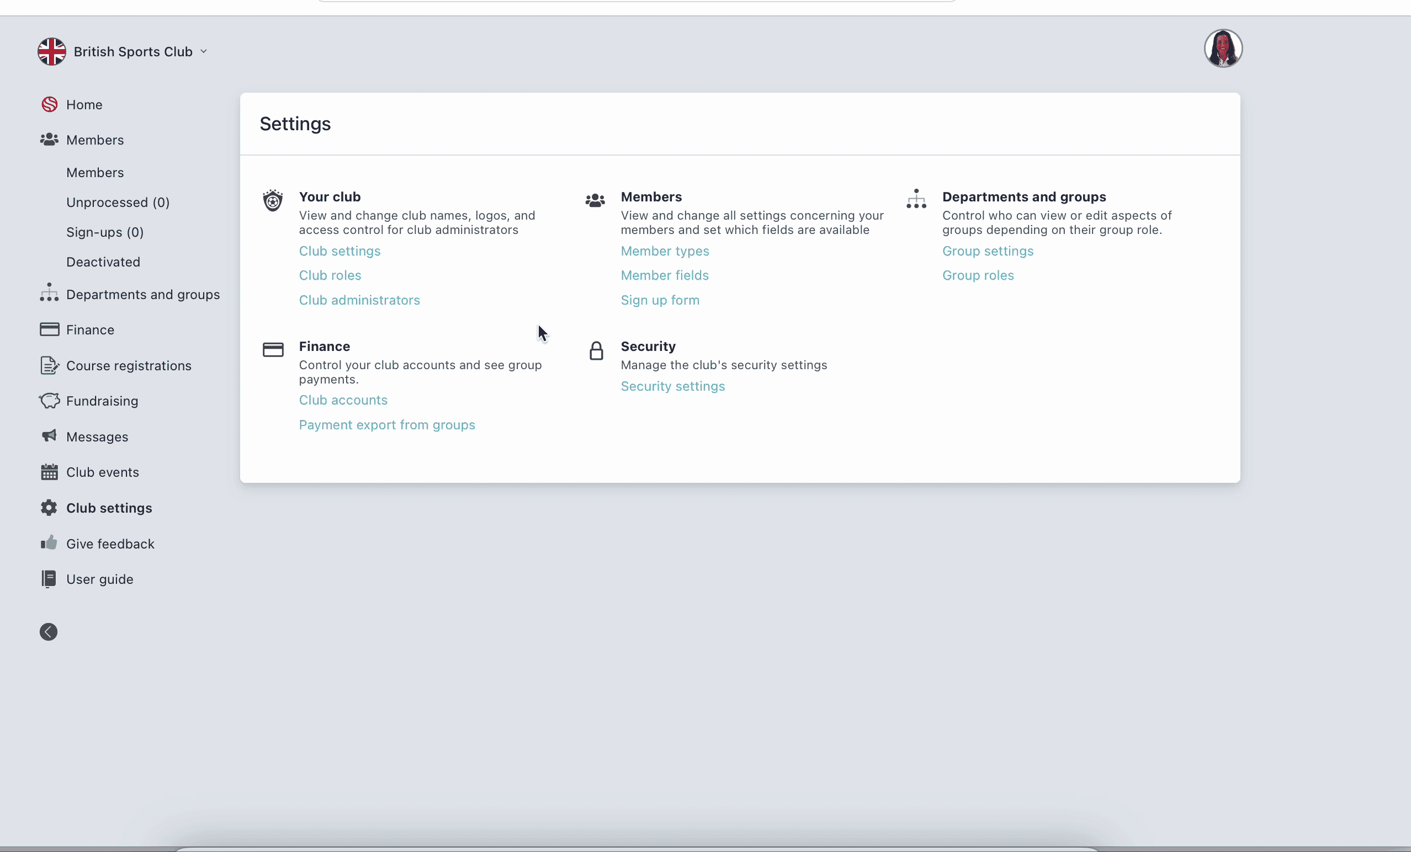Click the Departments and groups hierarchy icon
This screenshot has width=1411, height=852.
tap(49, 294)
